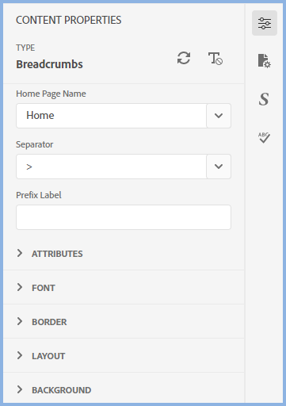This screenshot has height=406, width=286.
Task: Open the Separator dropdown arrow
Action: 219,167
